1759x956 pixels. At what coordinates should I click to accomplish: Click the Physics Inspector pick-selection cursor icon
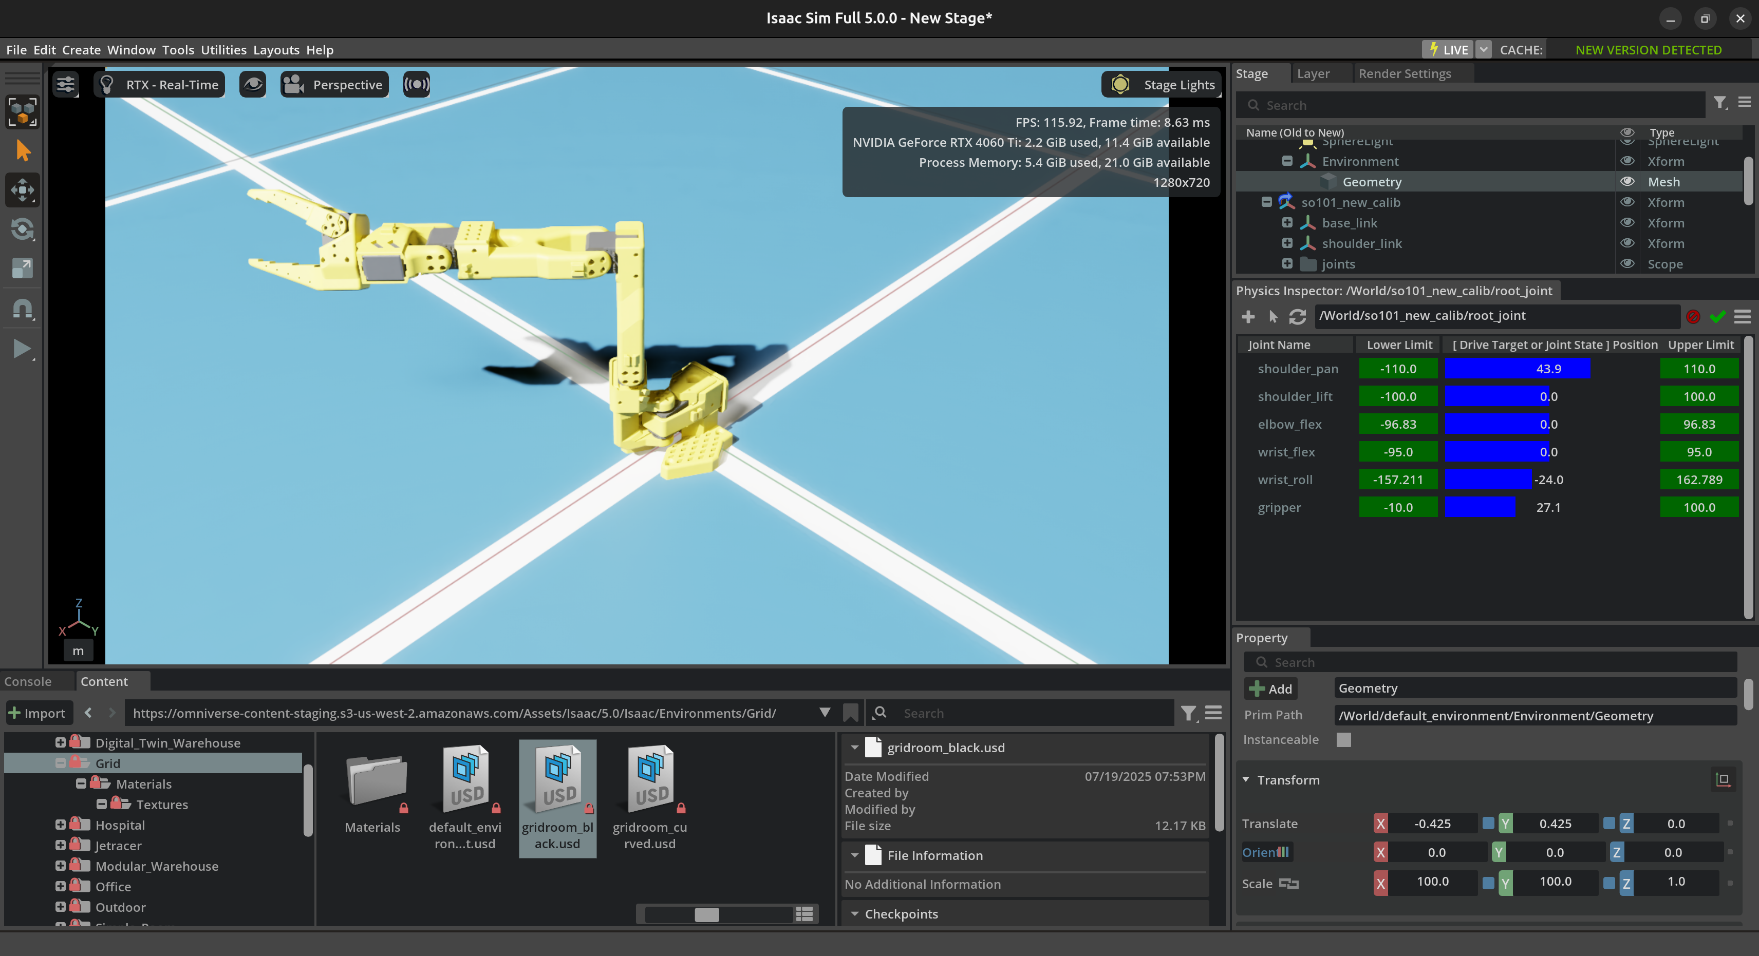pyautogui.click(x=1273, y=317)
